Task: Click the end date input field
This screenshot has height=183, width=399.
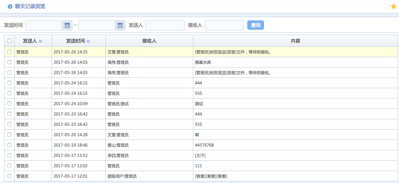Action: tap(97, 25)
